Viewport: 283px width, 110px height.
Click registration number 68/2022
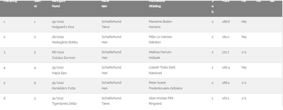tap(58, 52)
